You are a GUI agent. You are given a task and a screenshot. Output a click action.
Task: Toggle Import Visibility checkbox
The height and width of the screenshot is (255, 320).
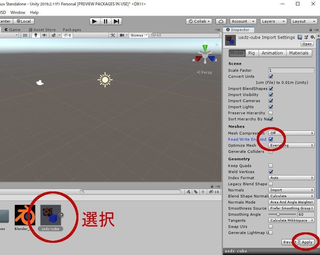click(x=271, y=95)
